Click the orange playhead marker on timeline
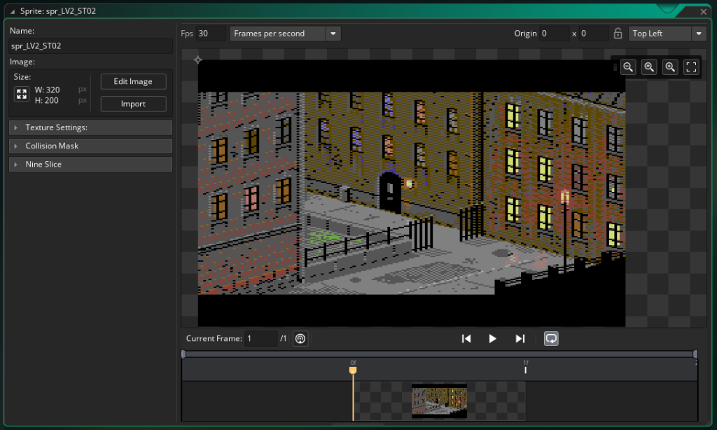Screen dimensions: 717x430 [x=353, y=370]
